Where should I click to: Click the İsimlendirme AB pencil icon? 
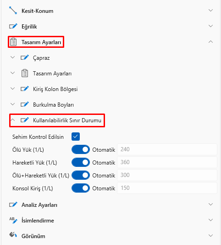click(13, 220)
